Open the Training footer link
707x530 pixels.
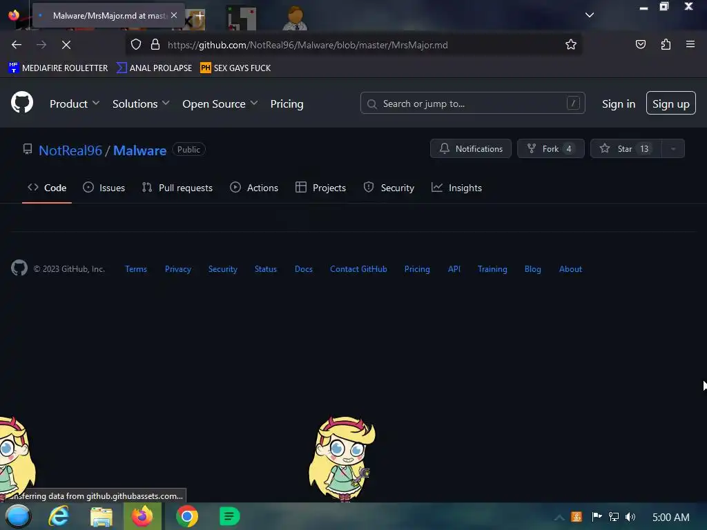[x=492, y=269]
